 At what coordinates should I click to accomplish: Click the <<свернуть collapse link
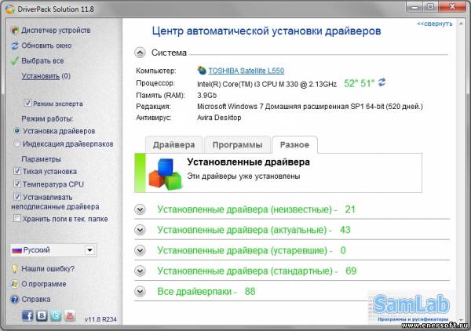(x=434, y=24)
